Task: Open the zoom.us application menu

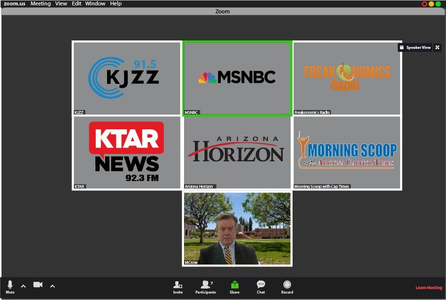Action: (x=14, y=3)
